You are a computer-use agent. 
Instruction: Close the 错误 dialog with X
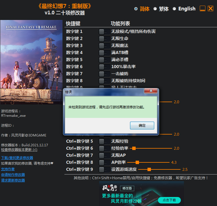[x=151, y=91]
